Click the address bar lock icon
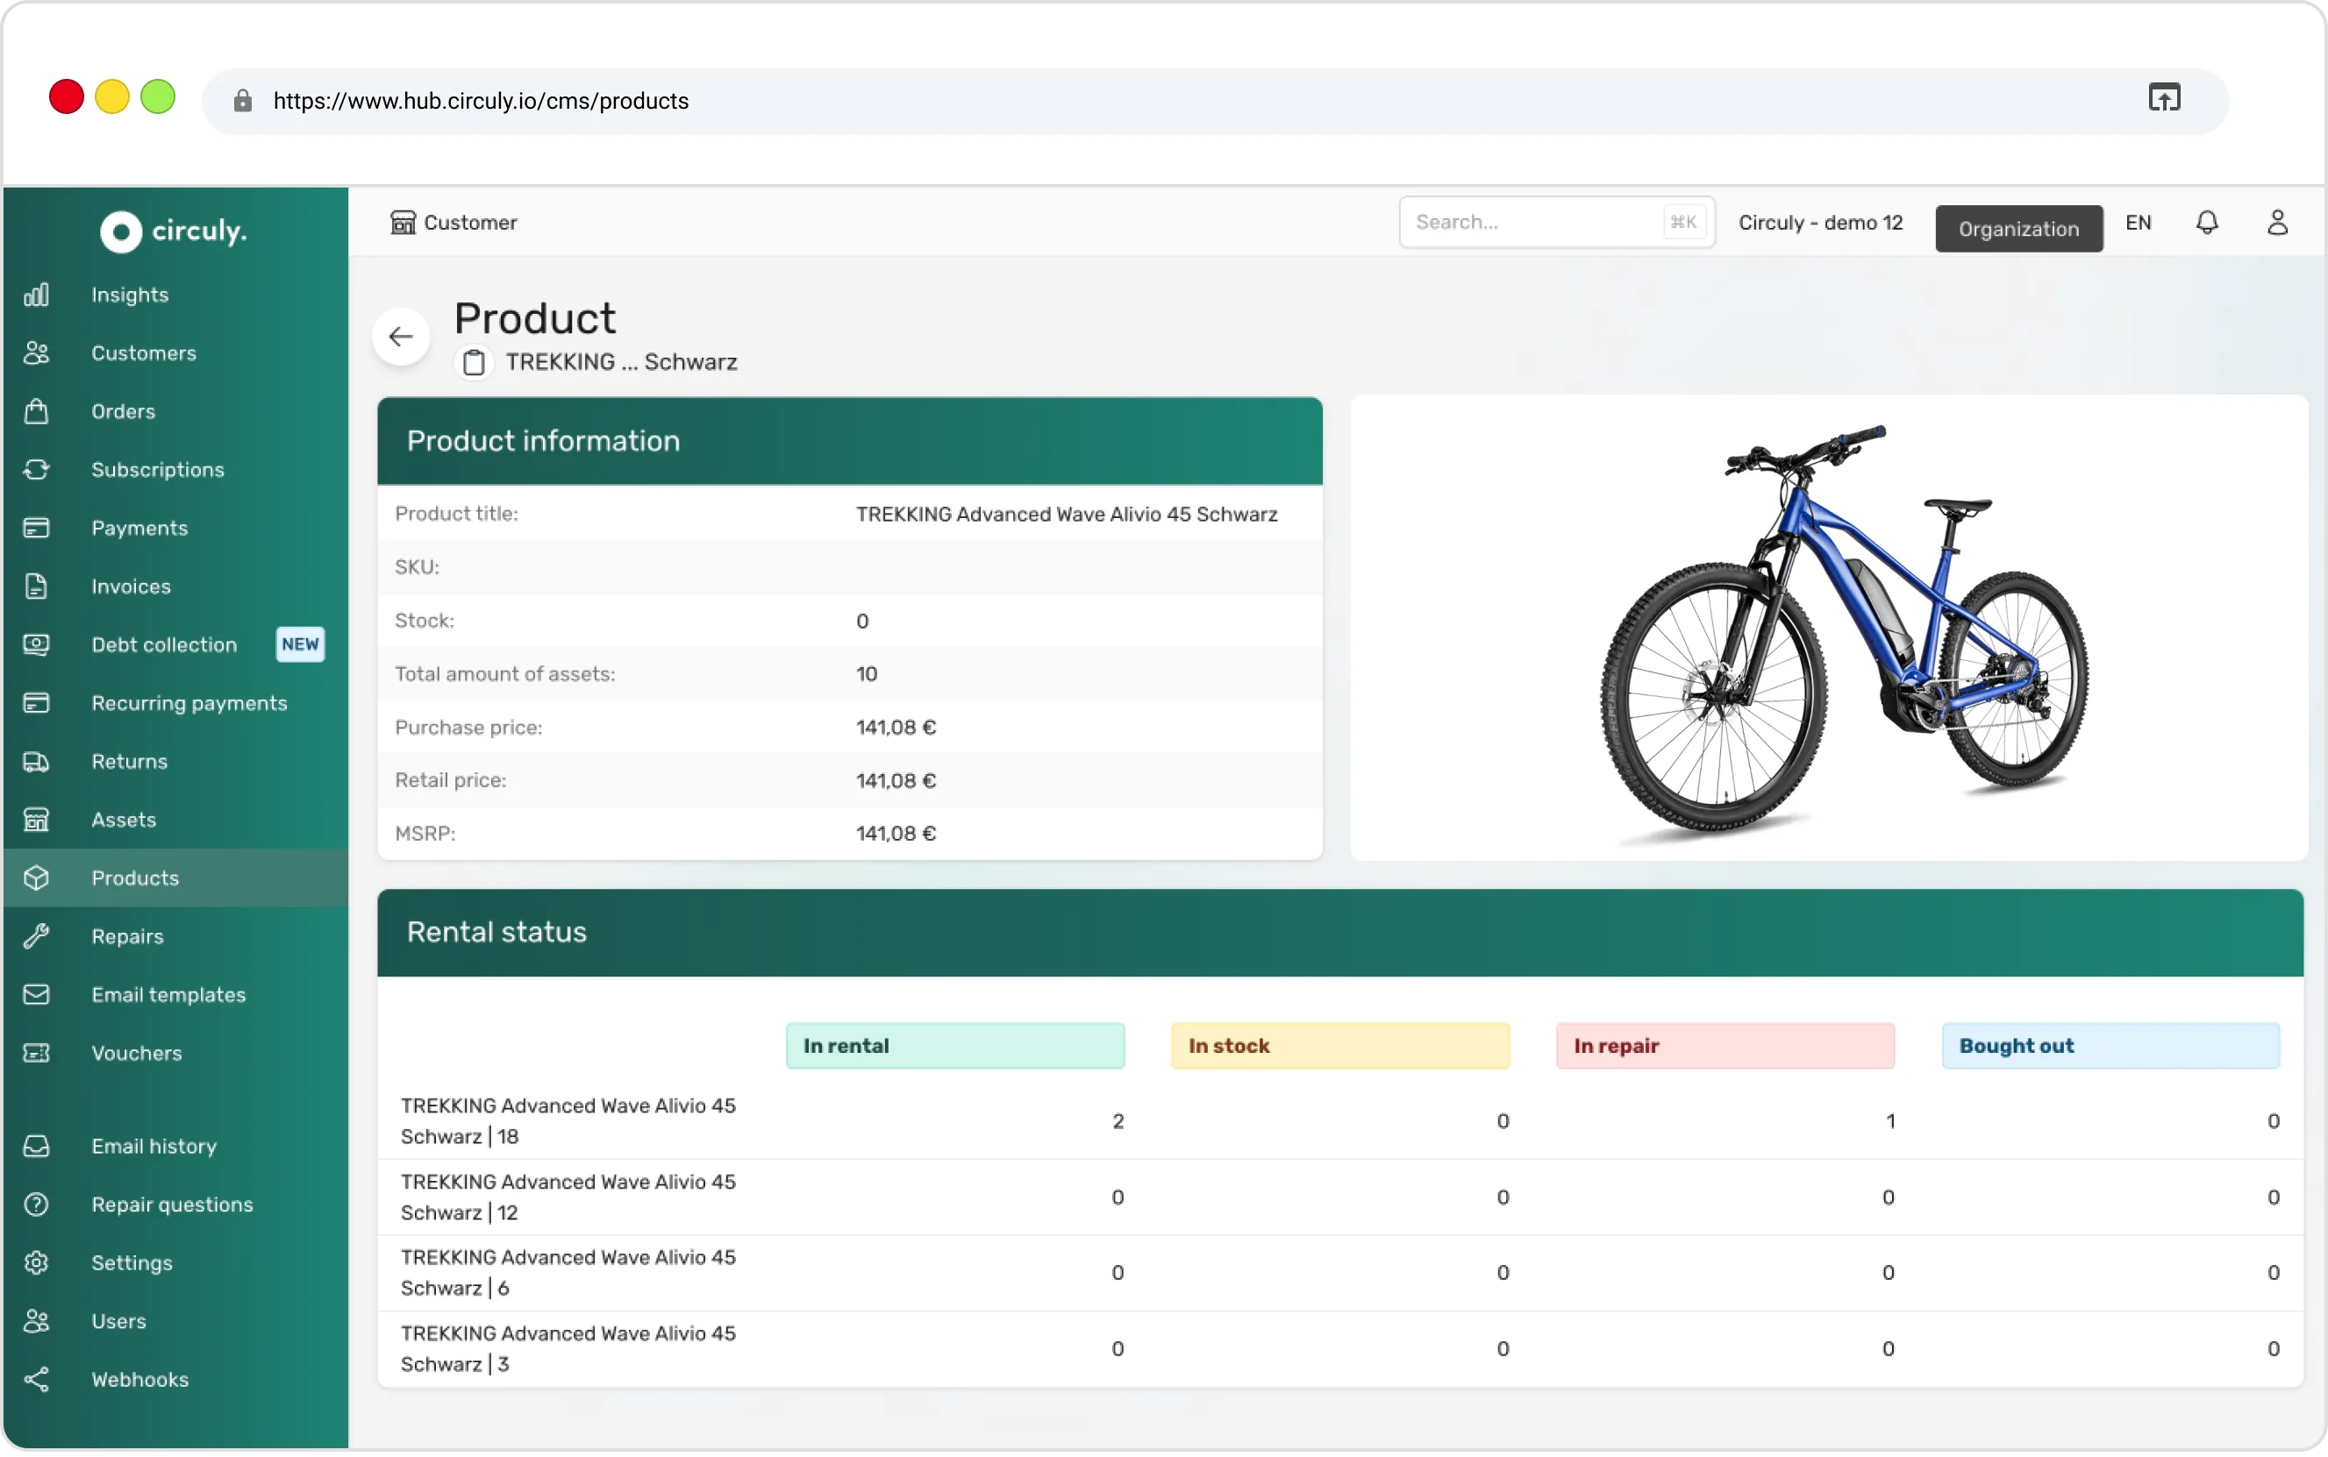Viewport: 2328px width, 1457px height. point(242,101)
